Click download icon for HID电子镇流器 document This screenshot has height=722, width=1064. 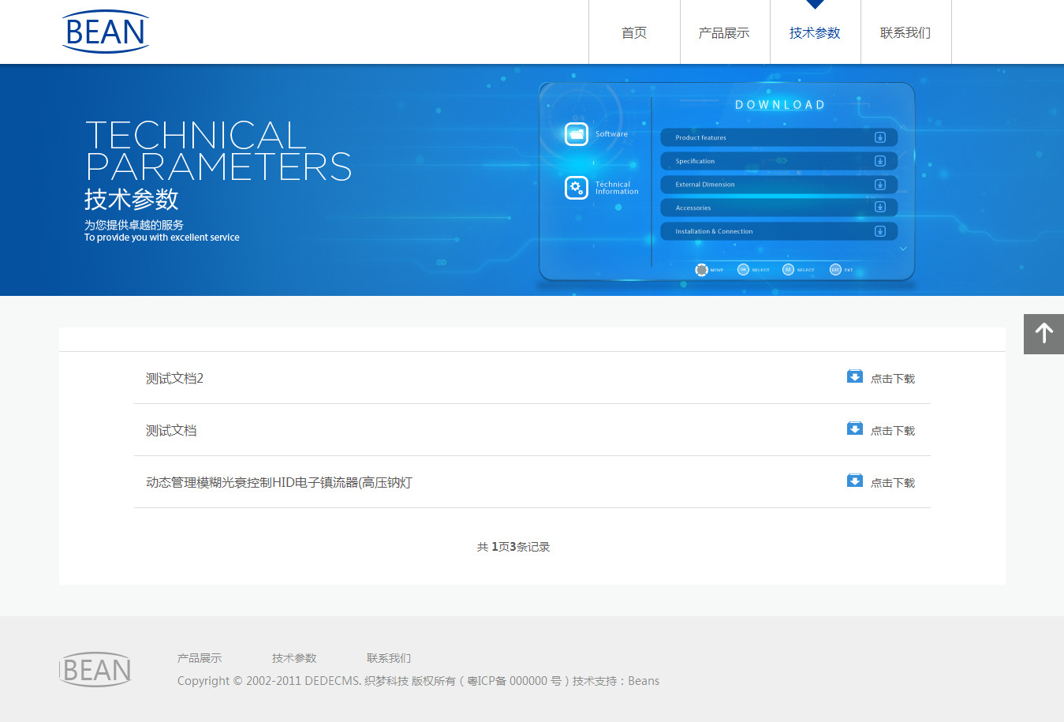854,481
